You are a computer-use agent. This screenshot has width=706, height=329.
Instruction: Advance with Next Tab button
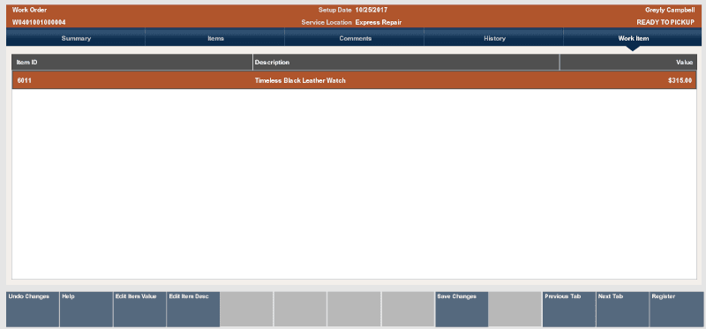(622, 310)
